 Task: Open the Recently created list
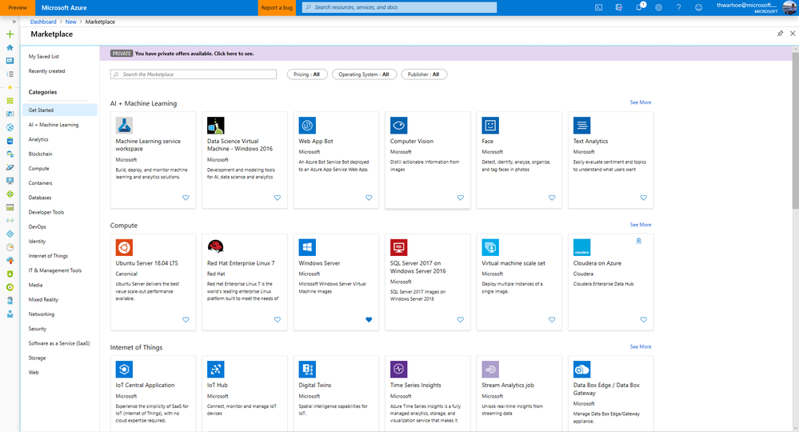point(47,71)
